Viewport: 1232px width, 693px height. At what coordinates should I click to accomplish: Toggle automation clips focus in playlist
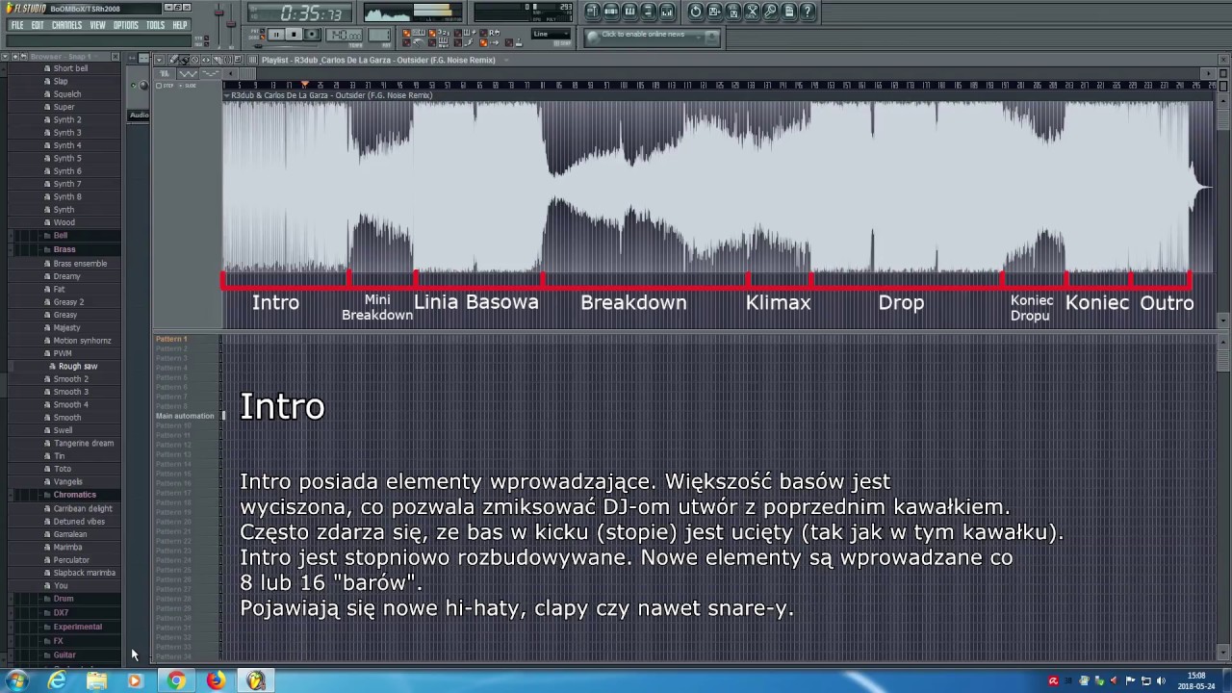188,73
